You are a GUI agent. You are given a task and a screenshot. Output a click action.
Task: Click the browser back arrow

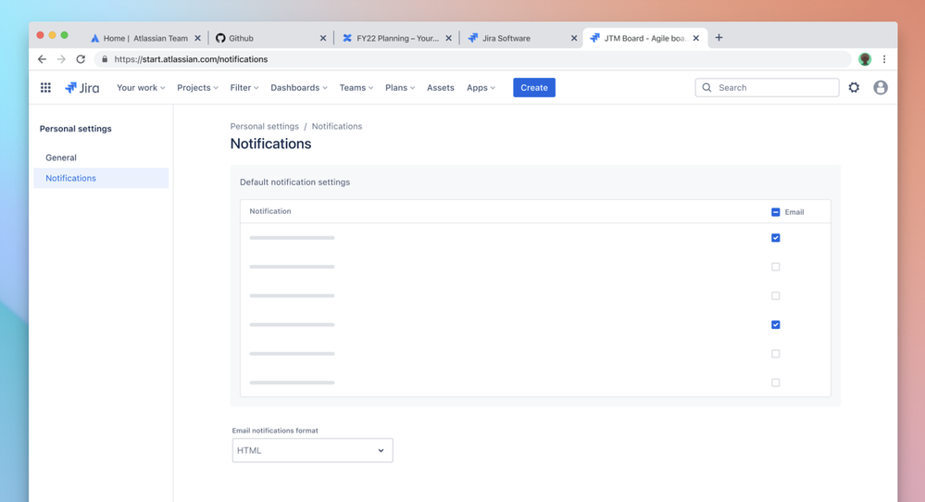(x=42, y=59)
